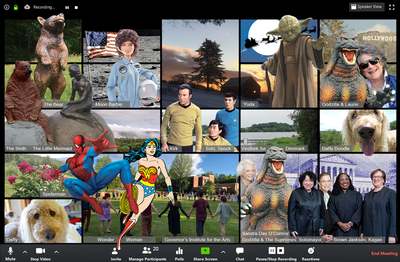The image size is (400, 262).
Task: Toggle the camera with Stop Video
Action: coord(40,251)
